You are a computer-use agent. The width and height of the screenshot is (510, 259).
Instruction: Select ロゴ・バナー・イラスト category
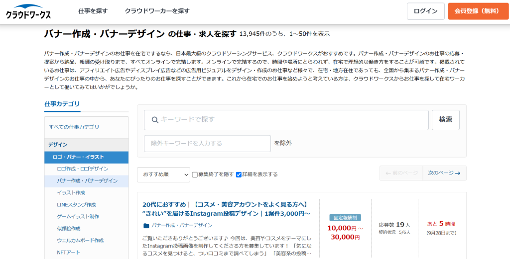[x=87, y=157]
